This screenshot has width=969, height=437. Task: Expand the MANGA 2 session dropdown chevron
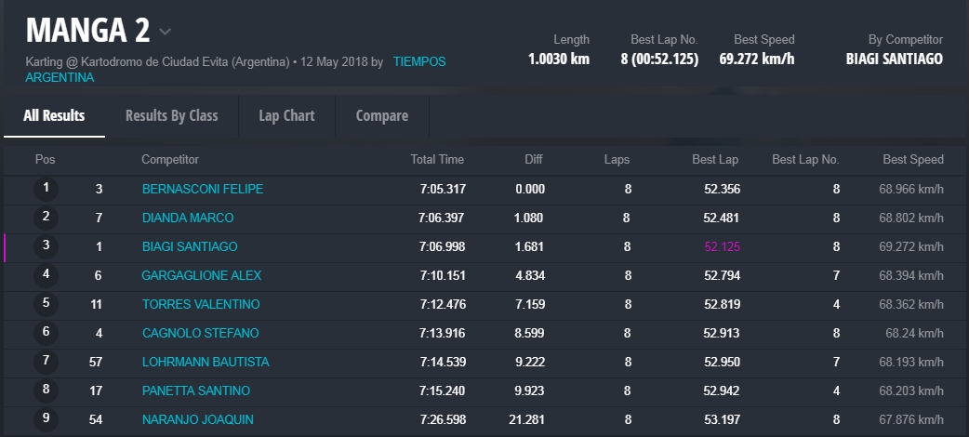tap(165, 32)
